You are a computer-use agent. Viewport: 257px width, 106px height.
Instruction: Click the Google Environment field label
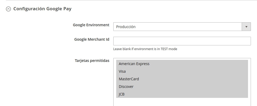[x=91, y=25]
